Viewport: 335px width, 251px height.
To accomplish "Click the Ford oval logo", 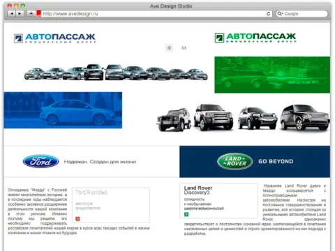I will coord(40,161).
